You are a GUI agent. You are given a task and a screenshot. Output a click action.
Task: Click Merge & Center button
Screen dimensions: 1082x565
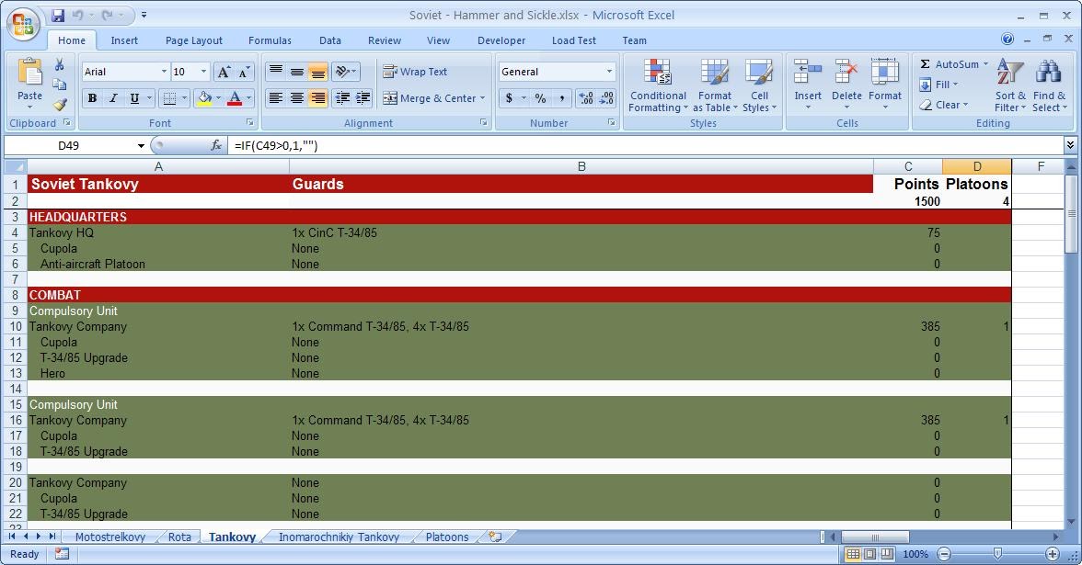[x=429, y=98]
